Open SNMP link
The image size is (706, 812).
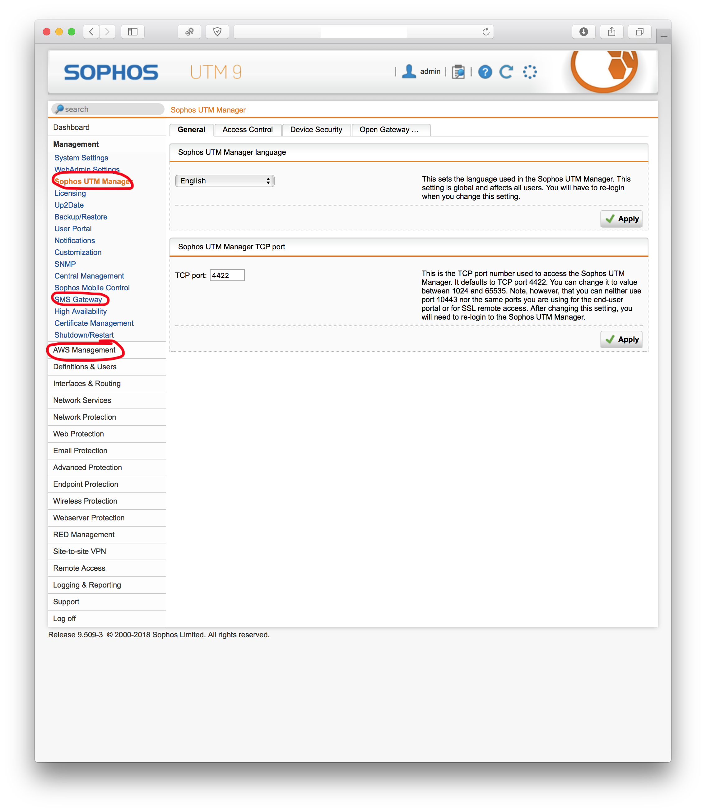(x=65, y=264)
